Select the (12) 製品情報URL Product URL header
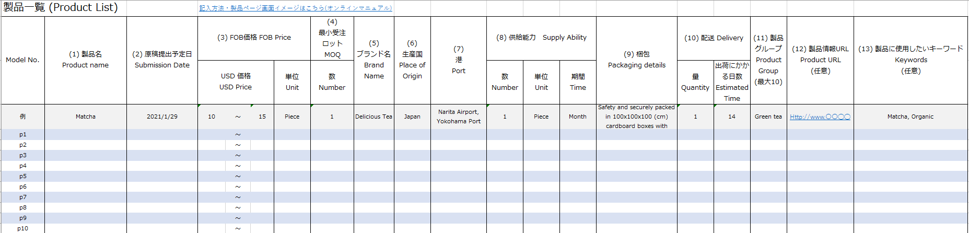This screenshot has width=969, height=233. (820, 60)
